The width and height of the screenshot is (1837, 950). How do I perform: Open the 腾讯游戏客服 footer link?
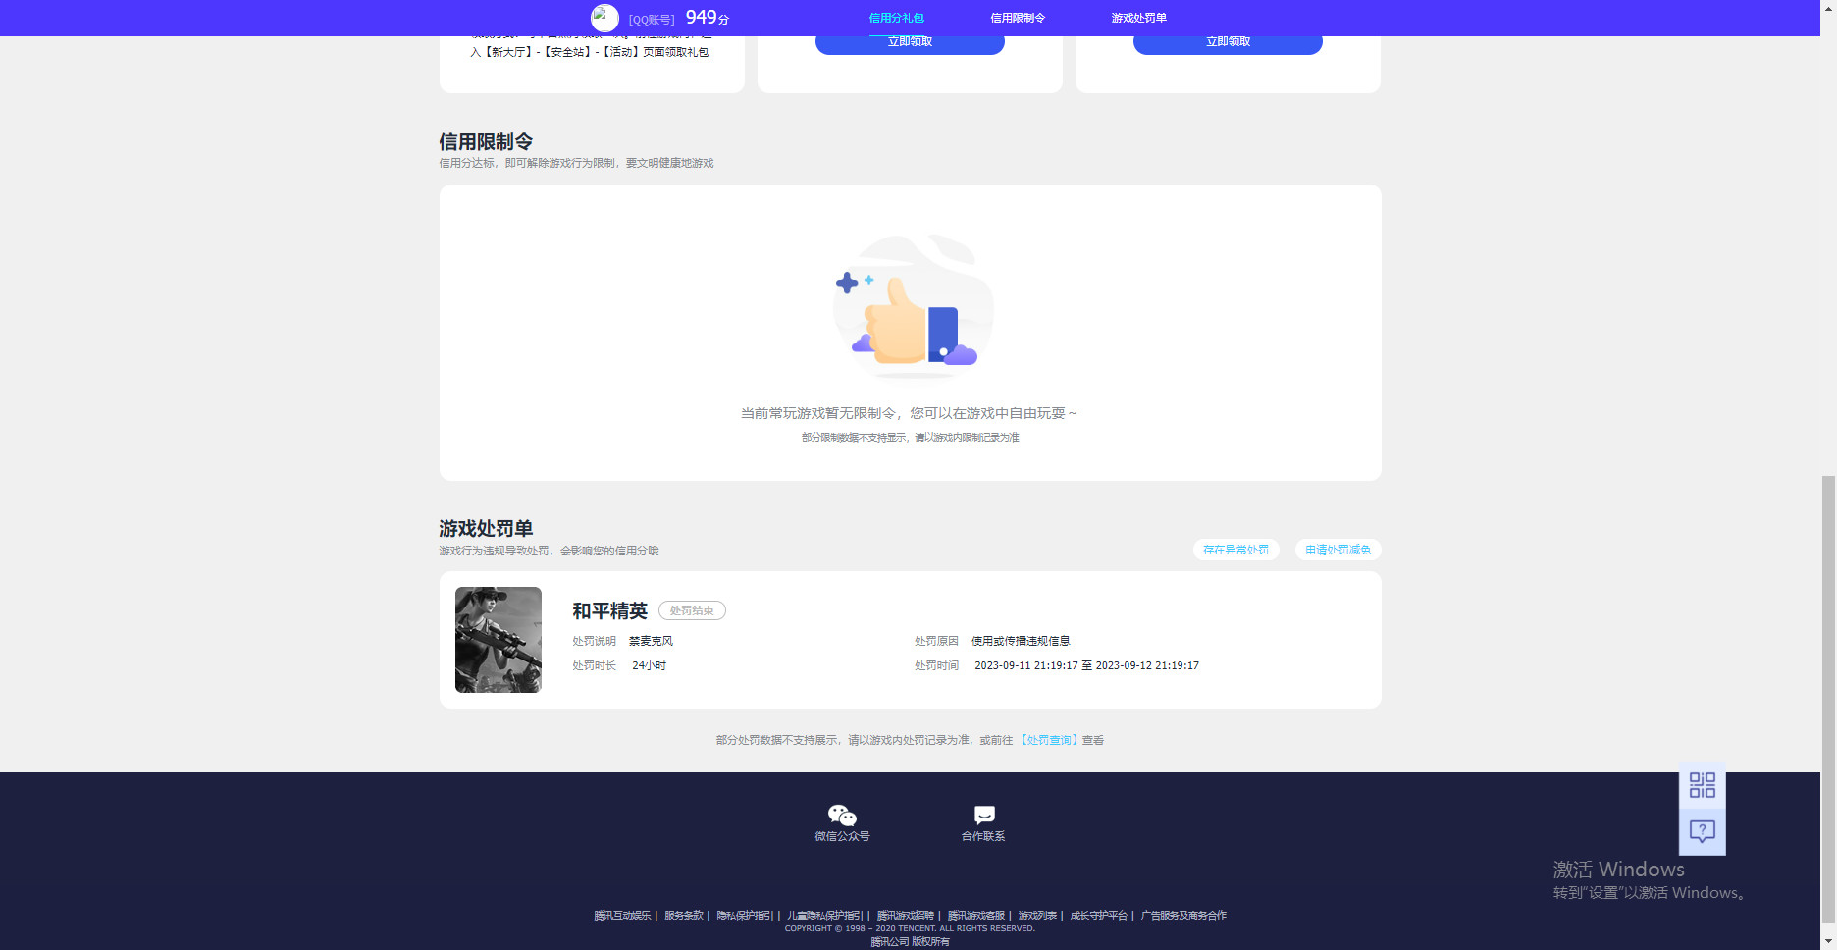point(976,916)
